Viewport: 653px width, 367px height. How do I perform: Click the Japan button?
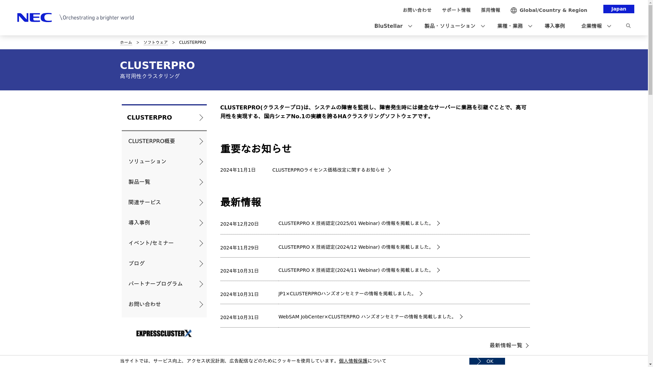tap(619, 9)
